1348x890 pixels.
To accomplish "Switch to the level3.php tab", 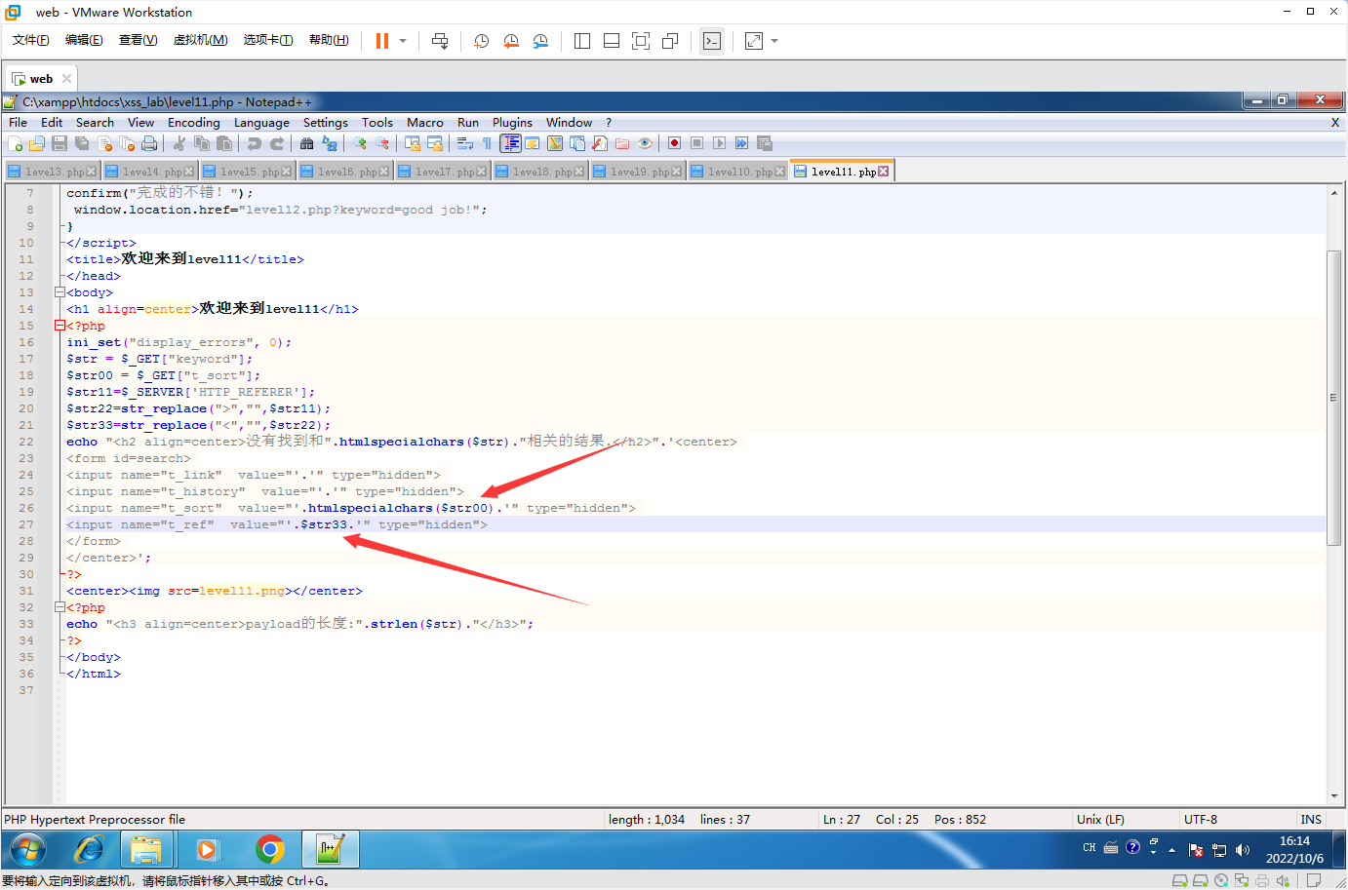I will point(54,172).
